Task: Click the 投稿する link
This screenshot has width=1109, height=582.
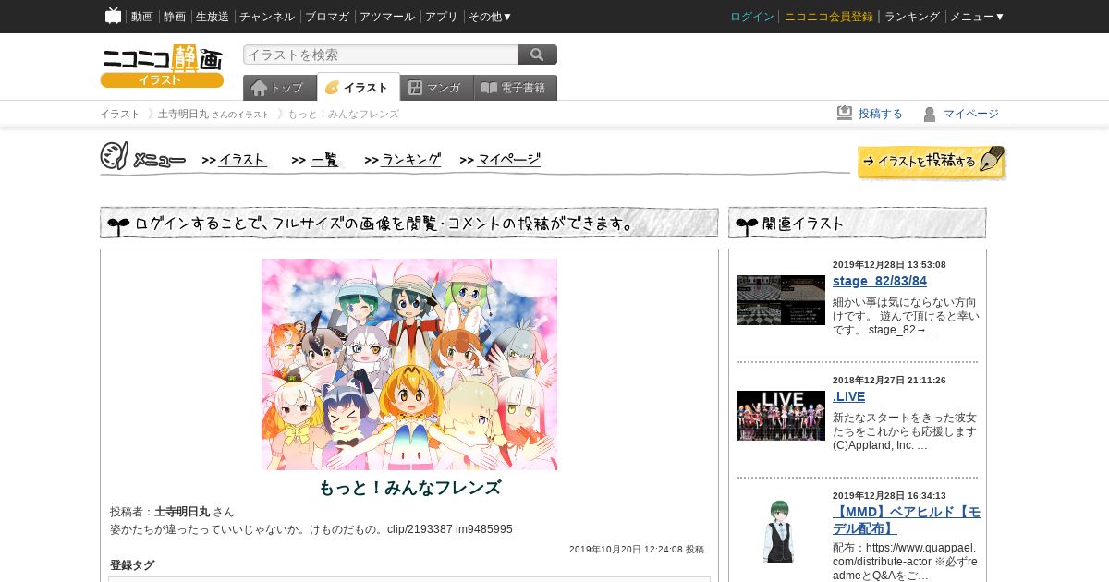Action: point(881,114)
